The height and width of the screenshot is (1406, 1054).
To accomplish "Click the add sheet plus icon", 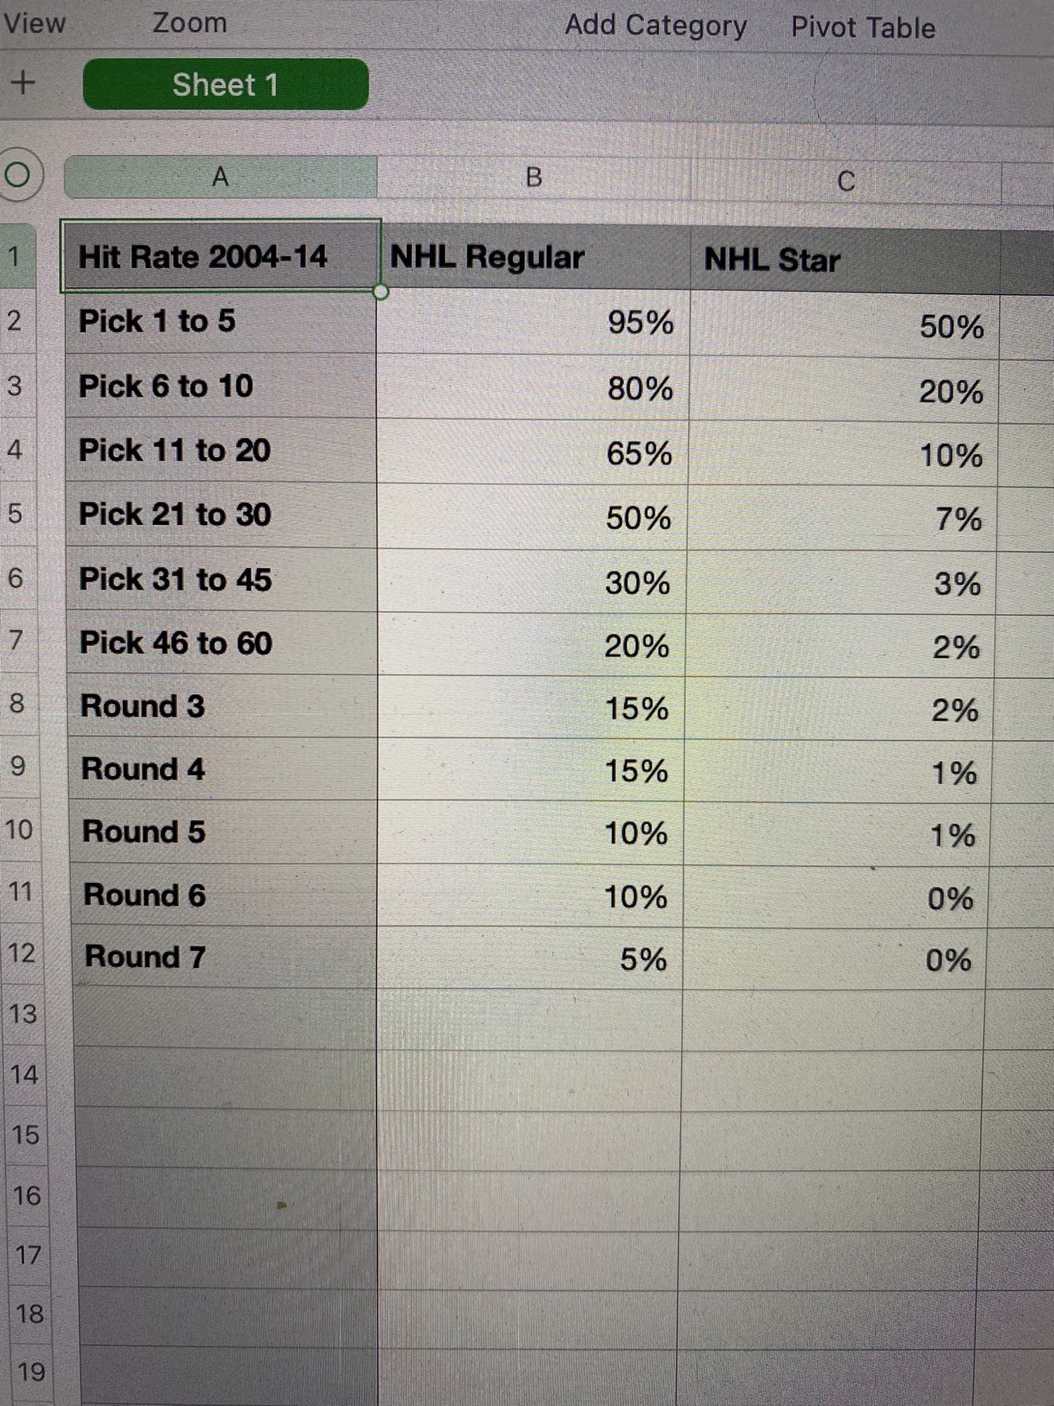I will tap(23, 83).
